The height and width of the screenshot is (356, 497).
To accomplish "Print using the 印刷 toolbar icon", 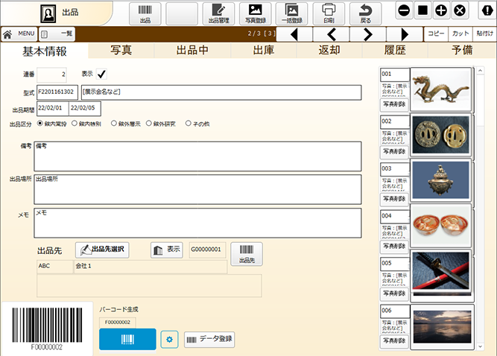I will tap(329, 13).
